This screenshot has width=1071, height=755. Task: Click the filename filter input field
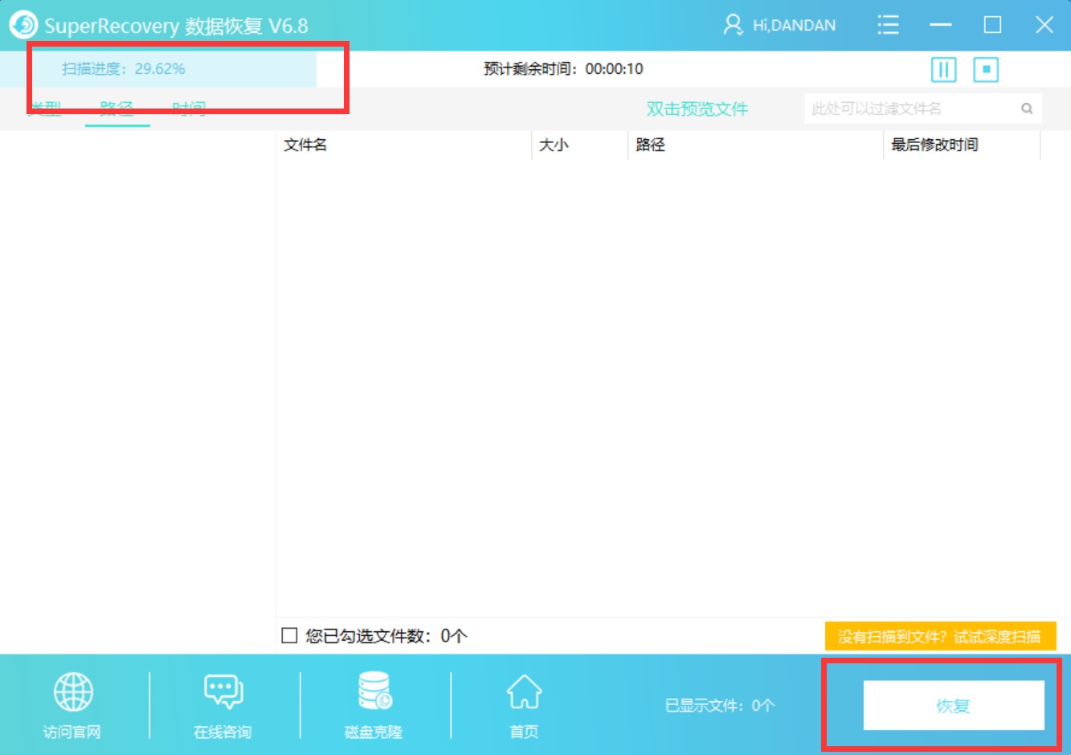(x=908, y=108)
